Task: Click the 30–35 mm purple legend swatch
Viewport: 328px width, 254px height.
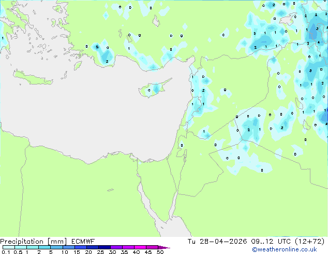Action: (116, 247)
